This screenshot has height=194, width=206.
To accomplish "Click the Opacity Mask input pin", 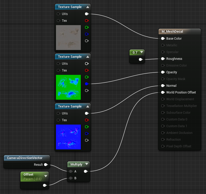I will pos(163,79).
